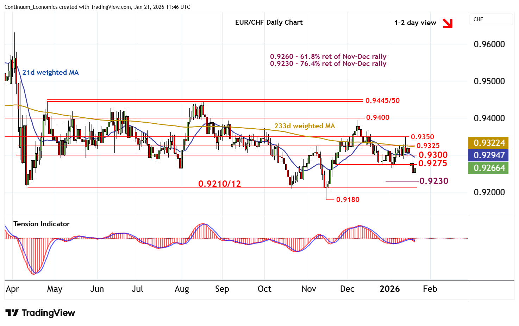Viewport: 519px width, 326px height.
Task: Select the 21d weighted MA label
Action: point(50,72)
